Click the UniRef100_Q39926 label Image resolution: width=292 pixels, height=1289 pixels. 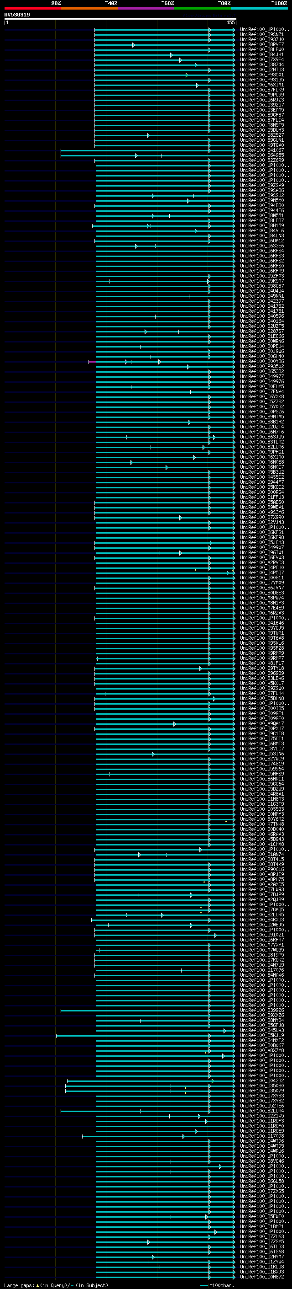pos(261,1010)
